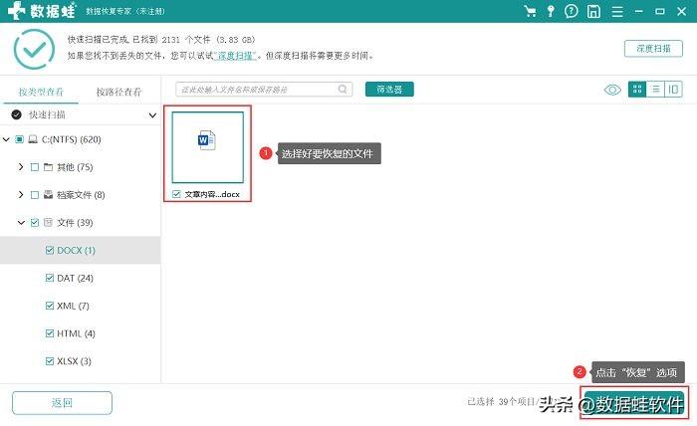697x426 pixels.
Task: Click the 文章内容...docx file name
Action: [x=212, y=194]
